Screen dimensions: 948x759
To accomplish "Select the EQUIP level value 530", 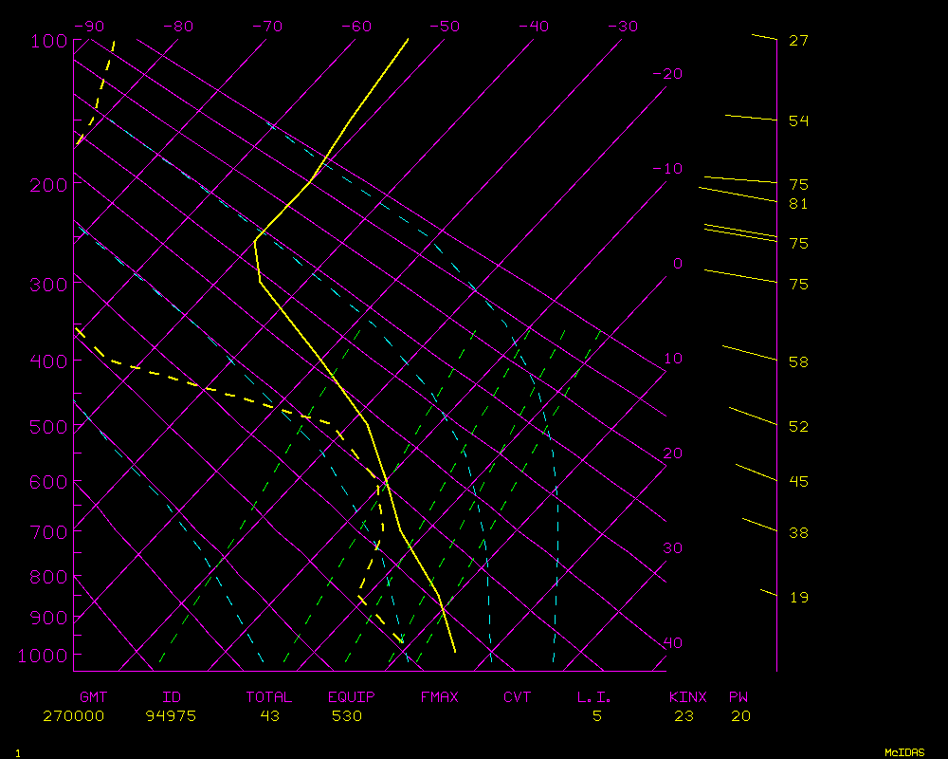I will (x=347, y=716).
